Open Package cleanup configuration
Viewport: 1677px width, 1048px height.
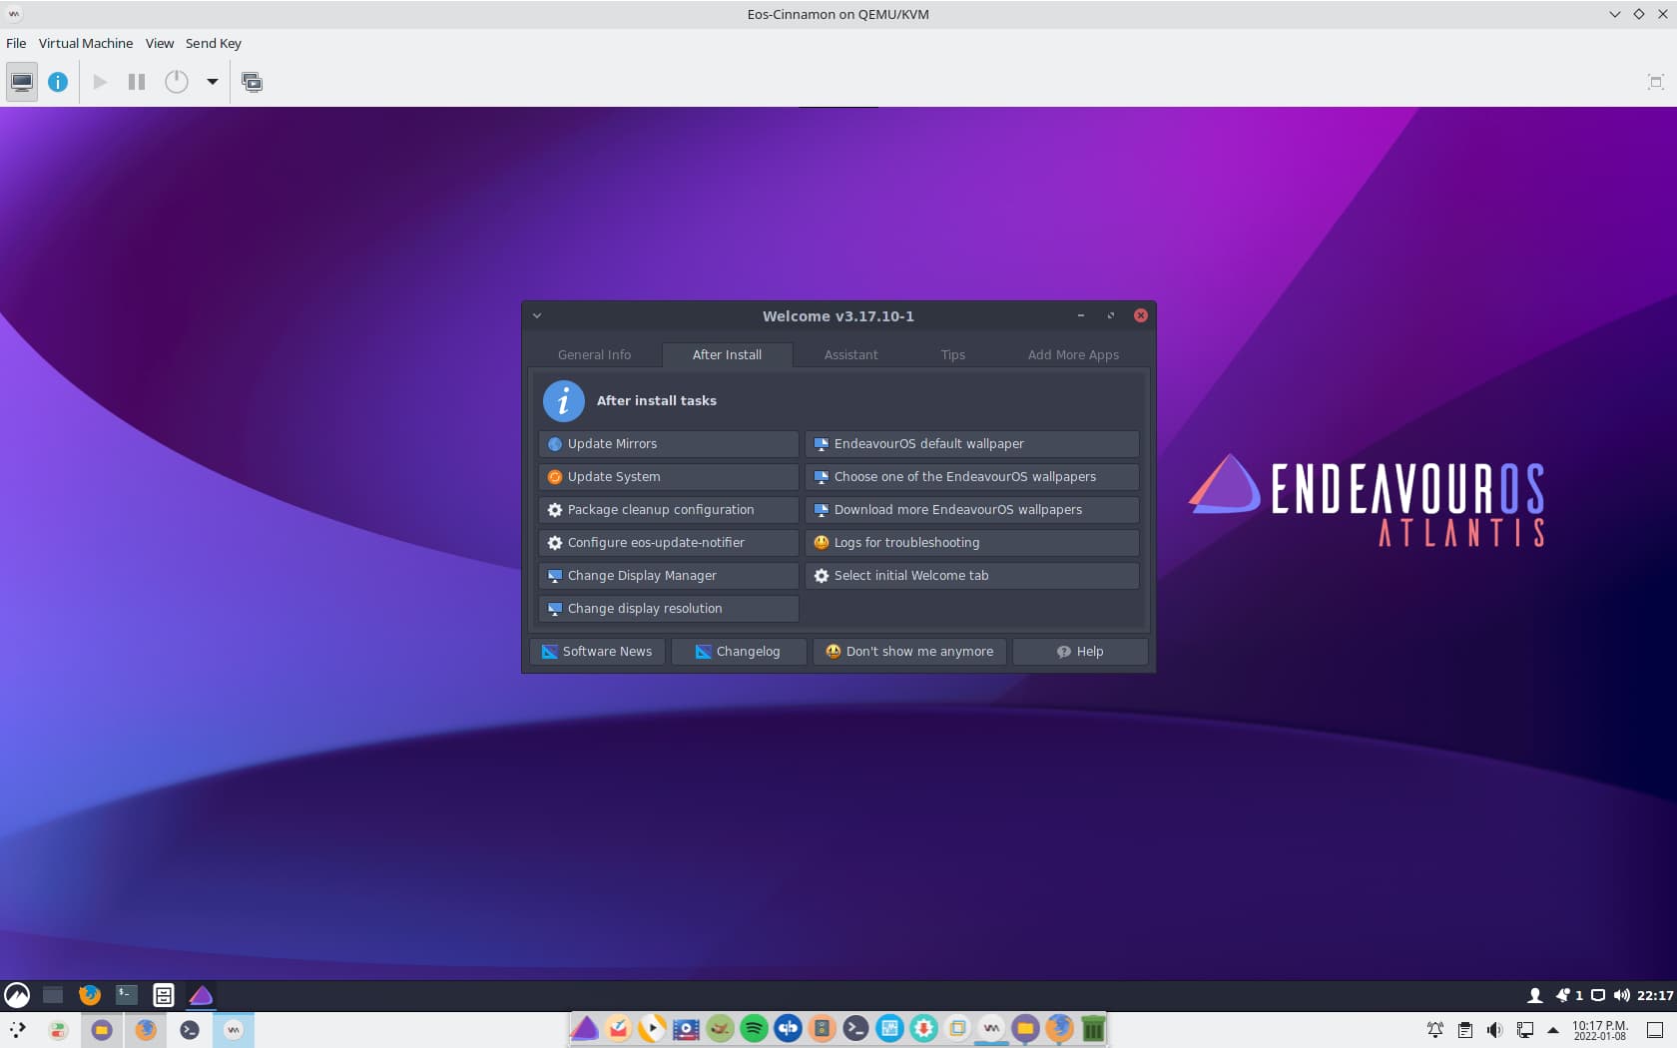(669, 510)
